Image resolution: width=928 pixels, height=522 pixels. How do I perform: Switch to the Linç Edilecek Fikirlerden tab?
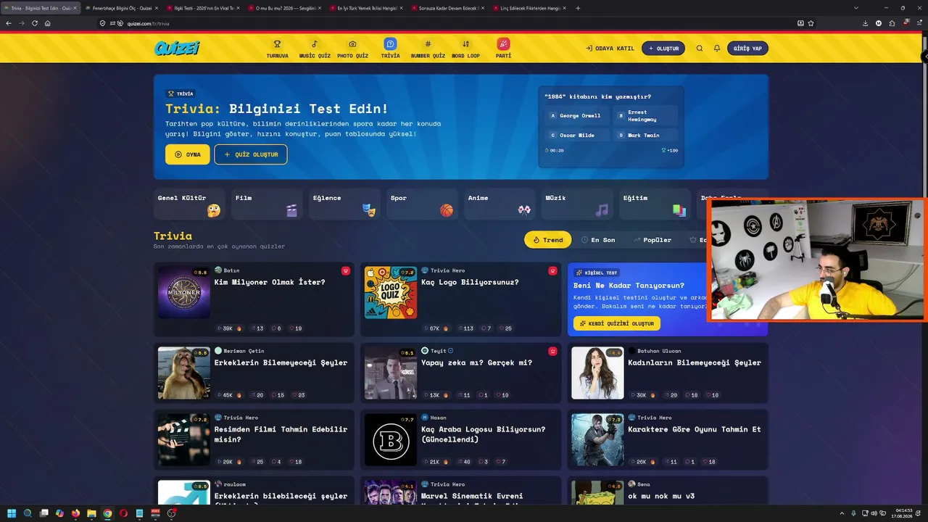coord(529,8)
